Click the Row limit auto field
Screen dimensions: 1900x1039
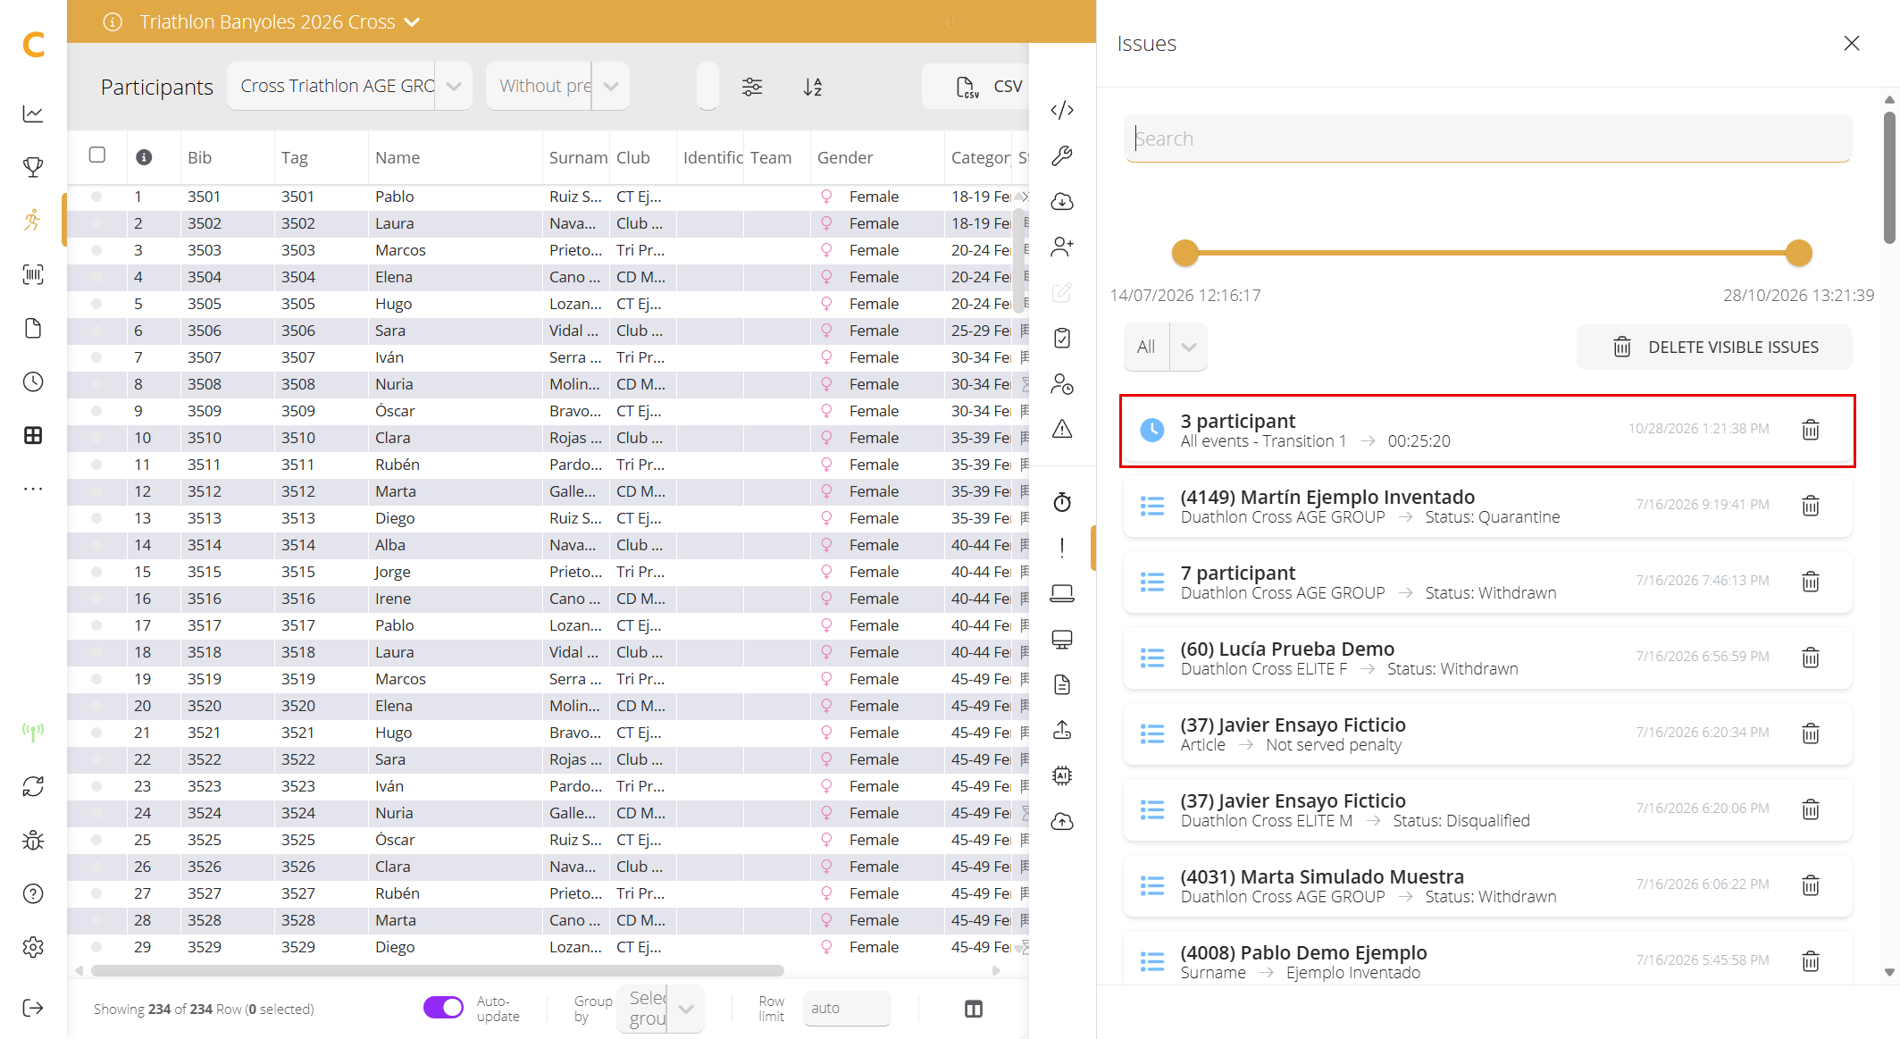(x=846, y=1008)
